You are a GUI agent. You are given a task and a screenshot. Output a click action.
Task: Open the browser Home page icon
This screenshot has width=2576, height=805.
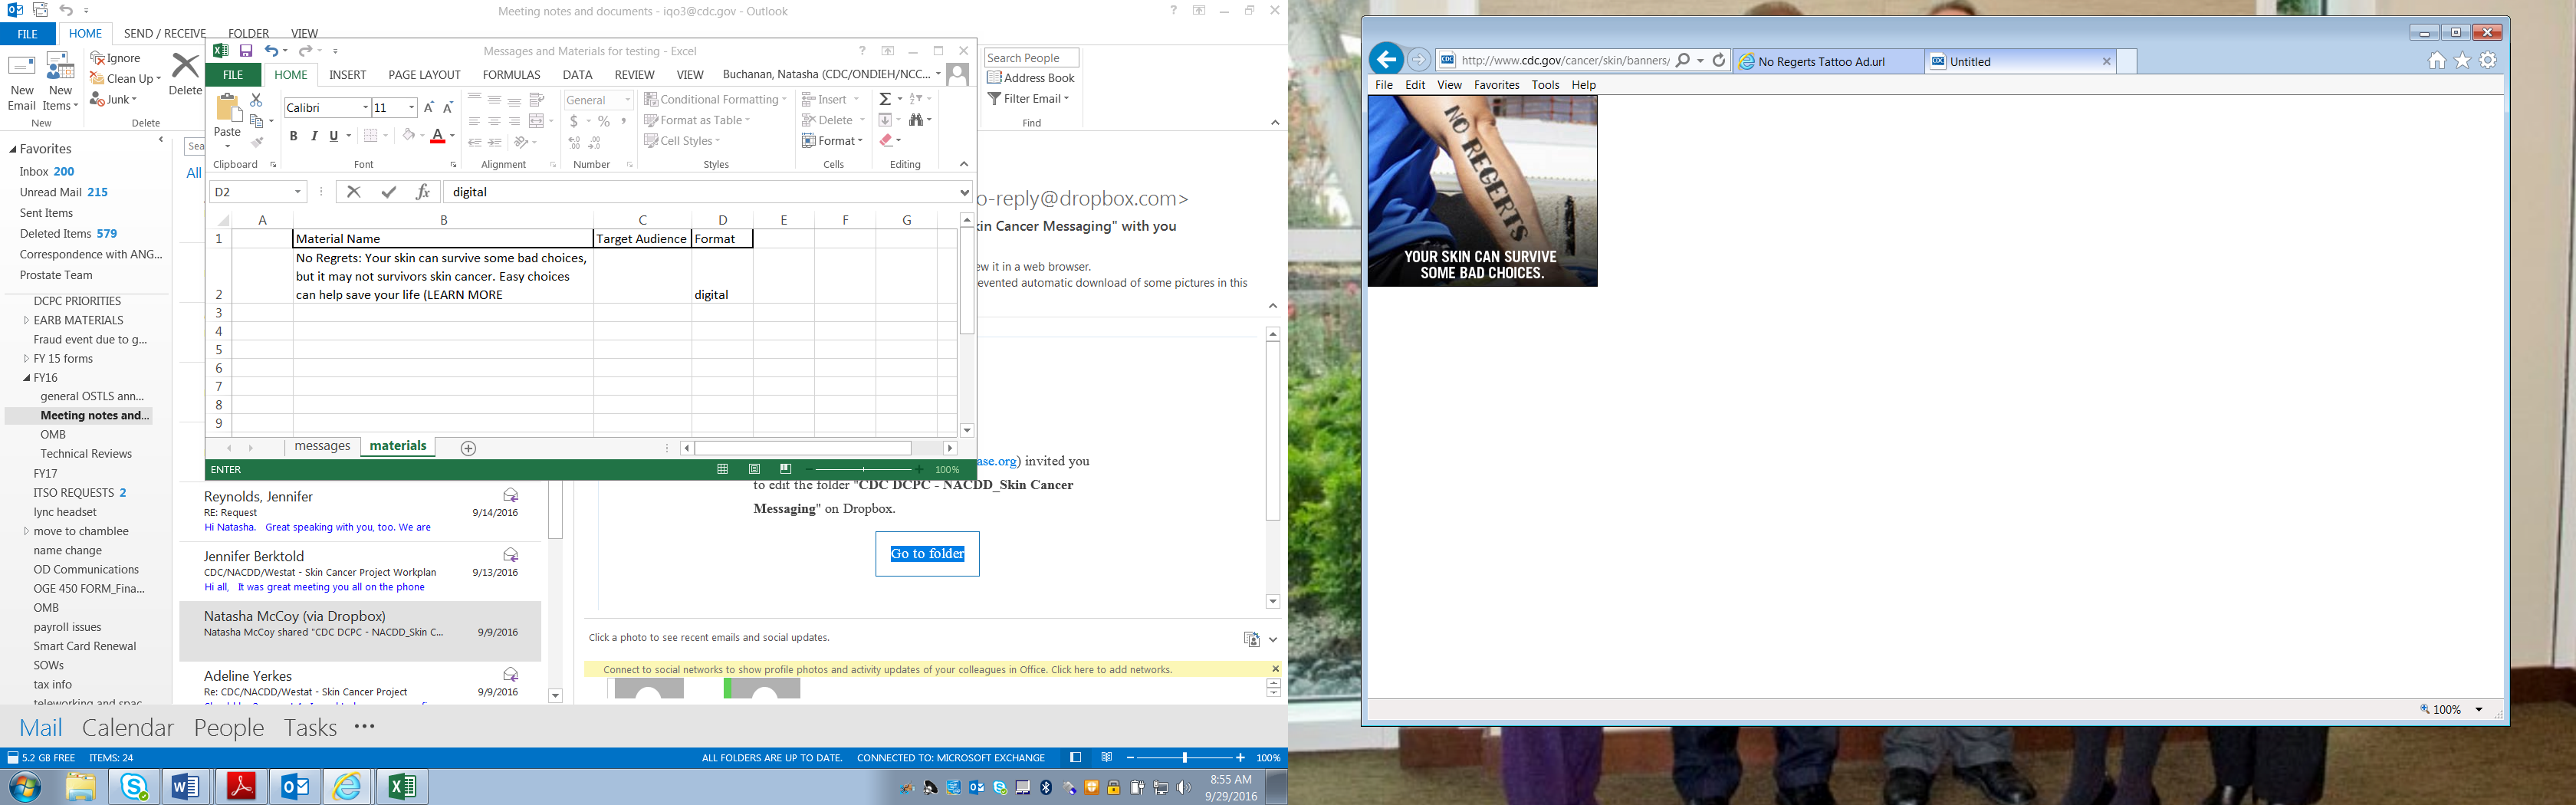tap(2436, 61)
